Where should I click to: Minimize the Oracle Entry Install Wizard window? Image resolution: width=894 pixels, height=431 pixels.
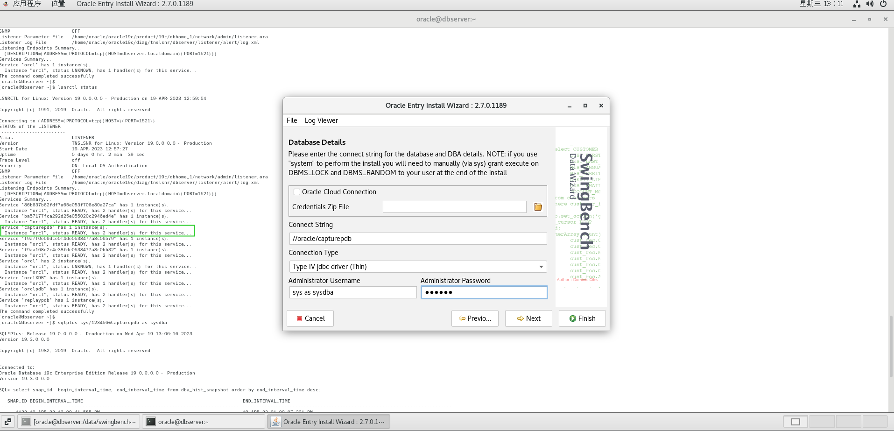pyautogui.click(x=570, y=106)
